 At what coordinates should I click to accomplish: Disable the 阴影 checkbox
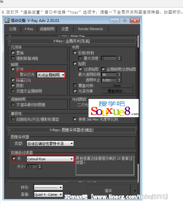(x=13, y=85)
